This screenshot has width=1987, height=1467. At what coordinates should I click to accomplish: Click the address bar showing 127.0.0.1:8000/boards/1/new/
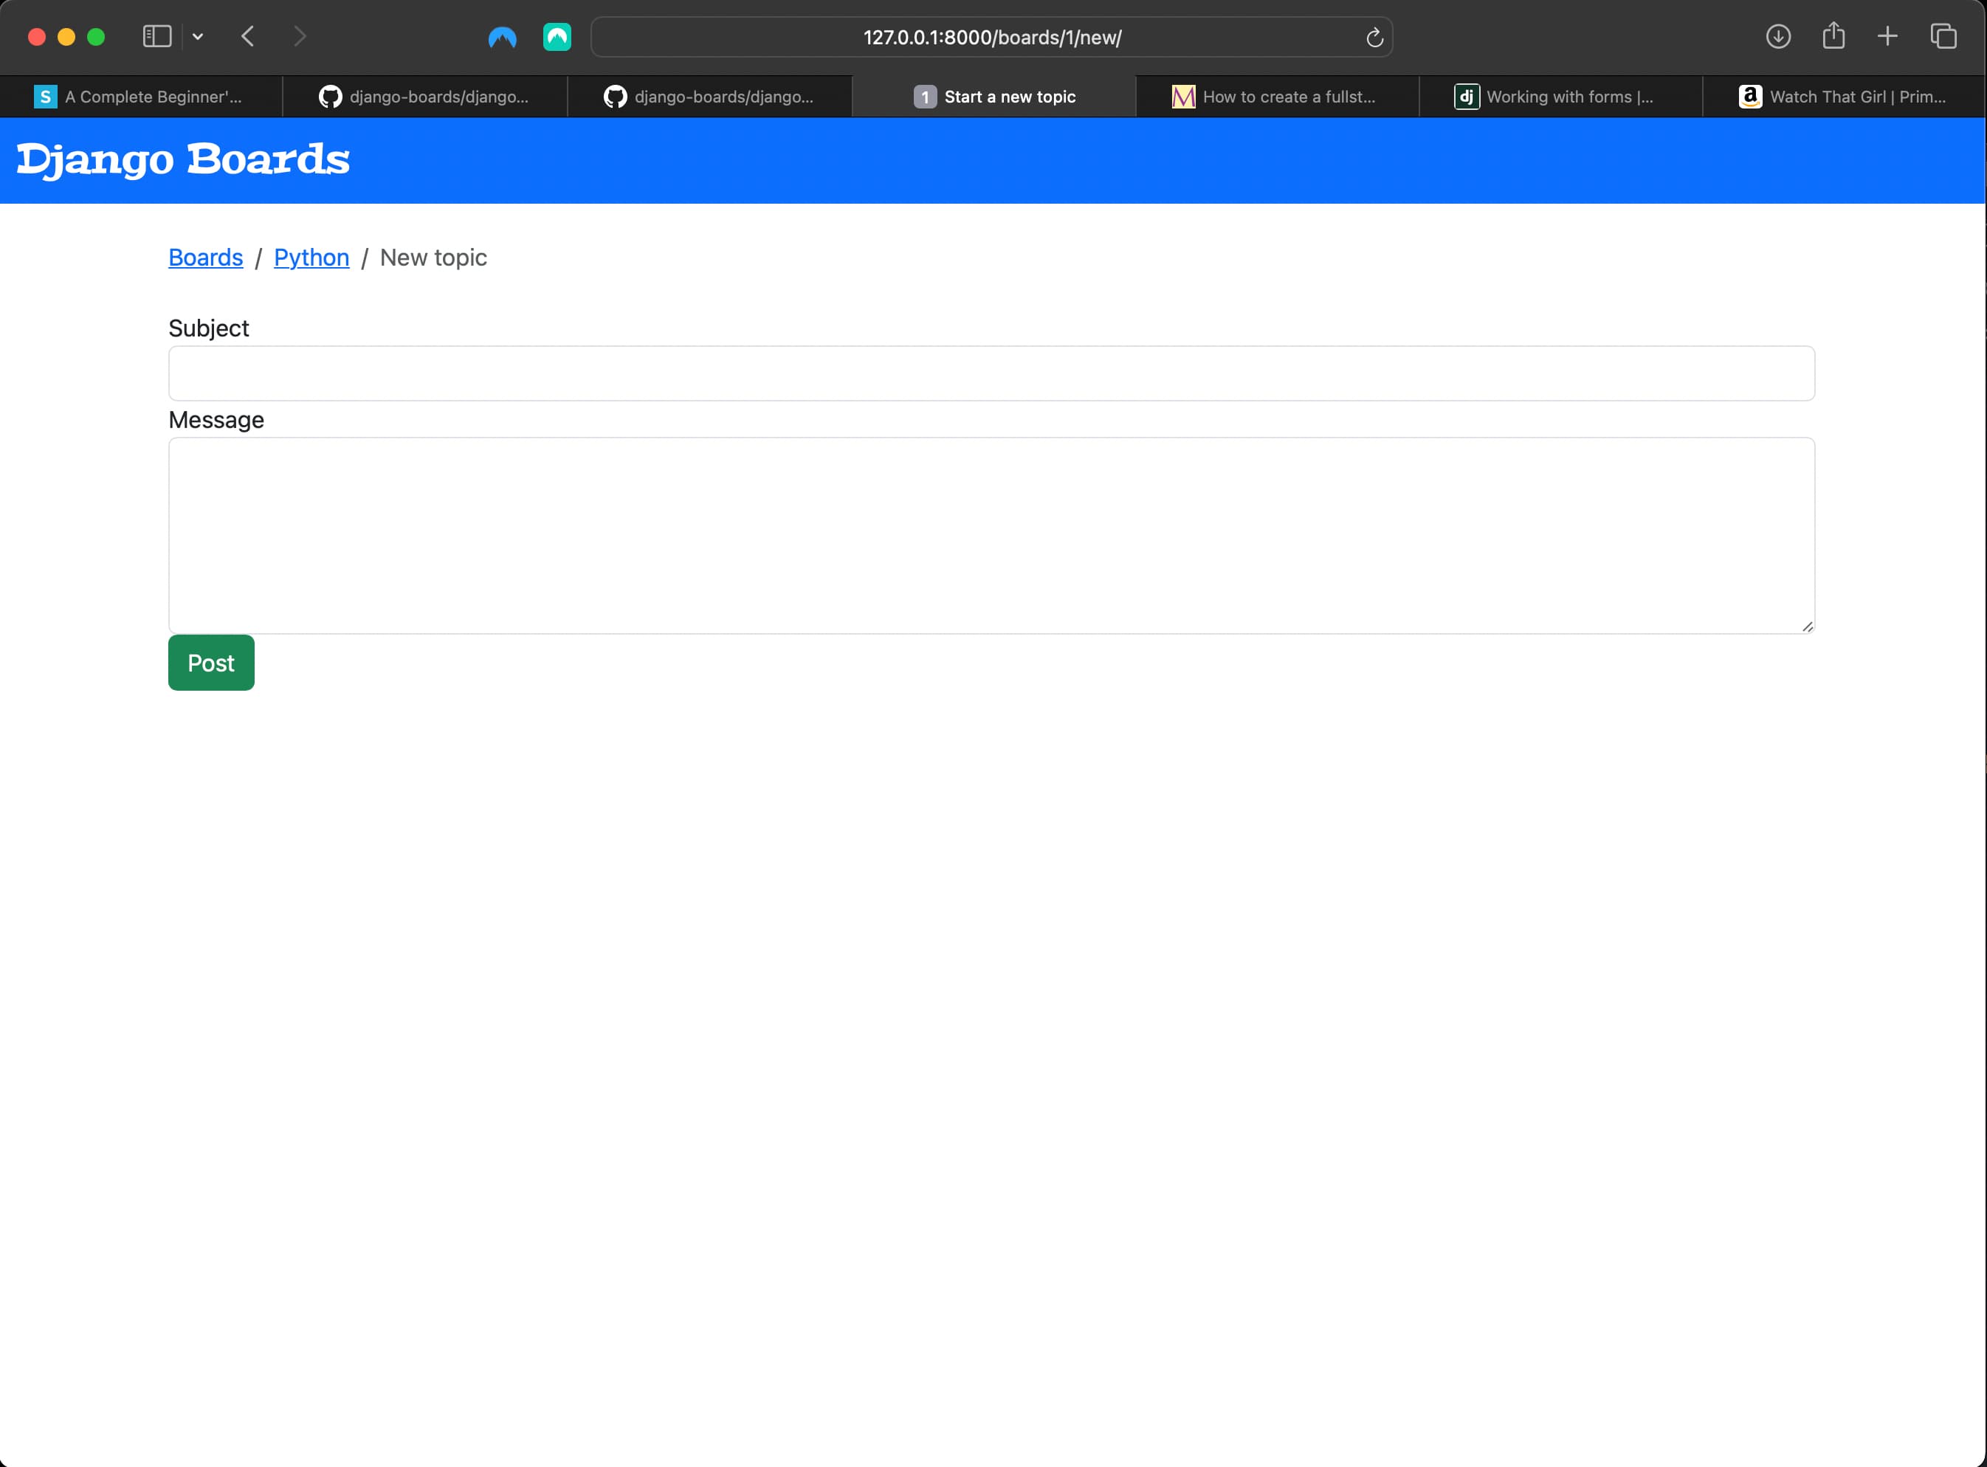point(991,38)
